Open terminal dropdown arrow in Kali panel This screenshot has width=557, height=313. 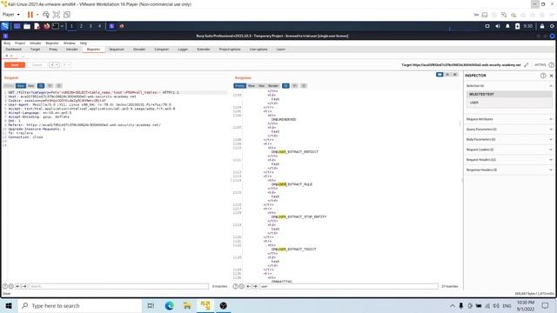click(x=62, y=26)
